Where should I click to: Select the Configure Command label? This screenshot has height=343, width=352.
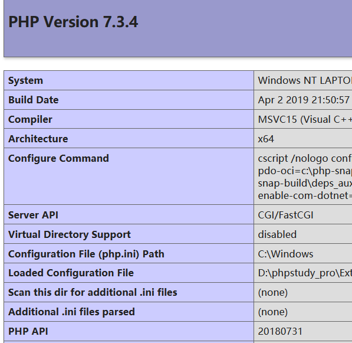[58, 158]
